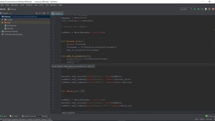Open the View menu
215x121 pixels.
[x=7, y=5]
